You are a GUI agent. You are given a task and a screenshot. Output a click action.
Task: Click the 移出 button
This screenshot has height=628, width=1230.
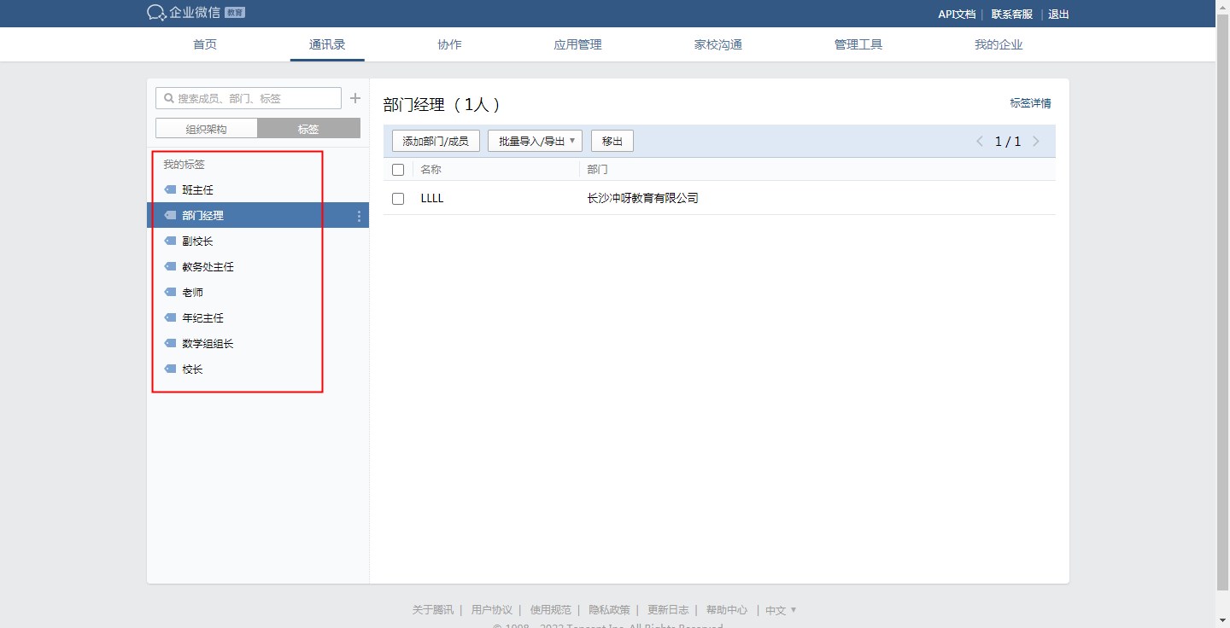(x=612, y=142)
